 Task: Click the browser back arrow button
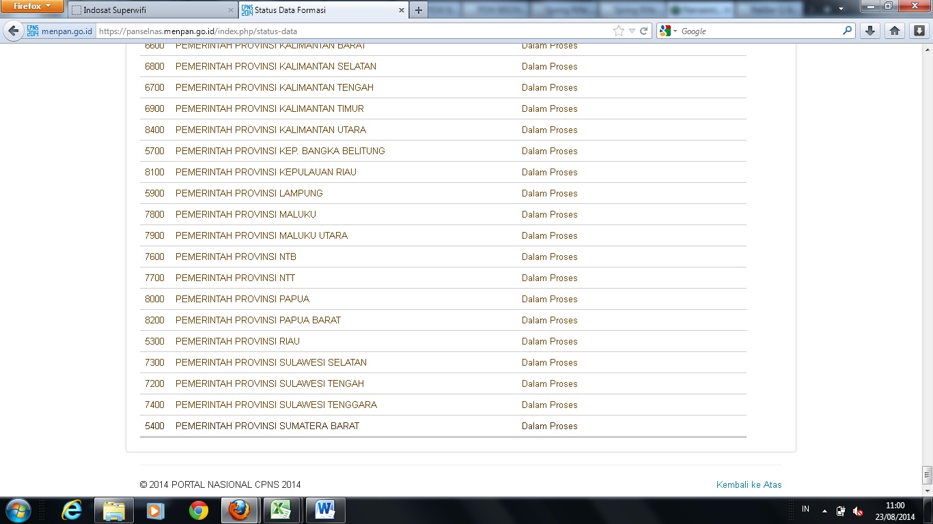tap(13, 31)
